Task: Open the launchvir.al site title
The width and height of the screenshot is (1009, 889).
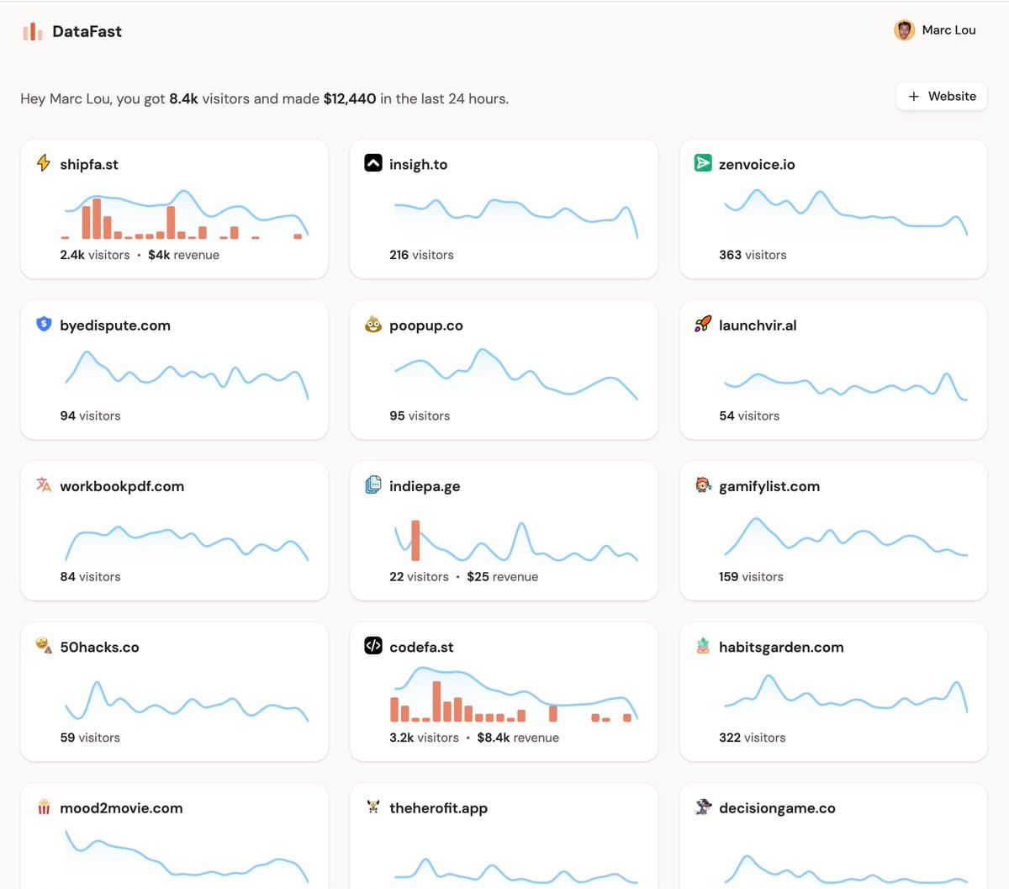Action: pyautogui.click(x=758, y=325)
